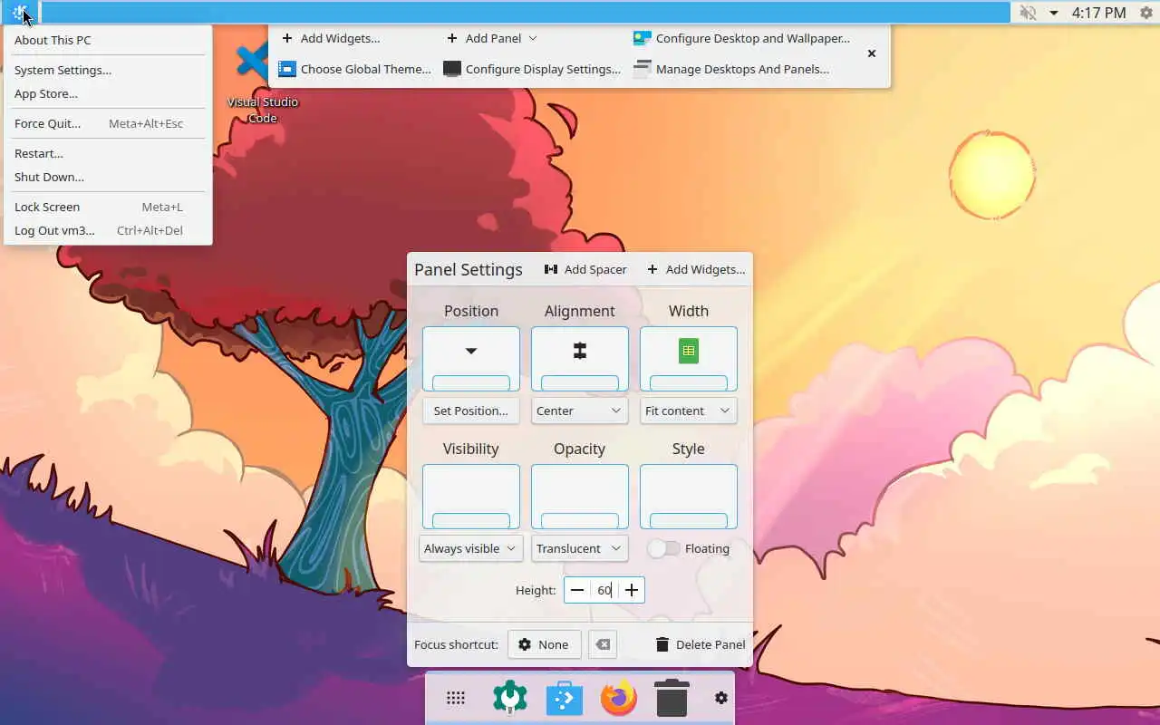Image resolution: width=1160 pixels, height=725 pixels.
Task: Open the Add Panel dropdown
Action: 492,38
